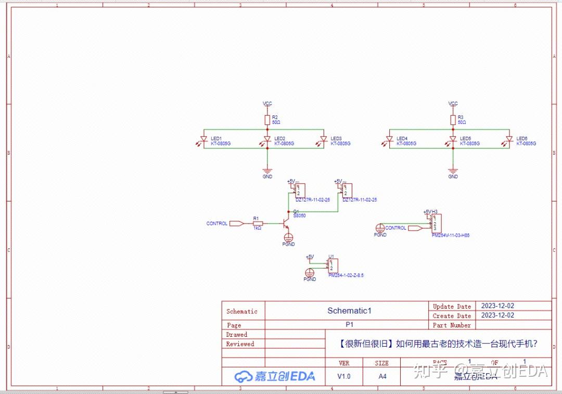The image size is (562, 394).
Task: Select resistor R3 symbol
Action: pyautogui.click(x=453, y=120)
